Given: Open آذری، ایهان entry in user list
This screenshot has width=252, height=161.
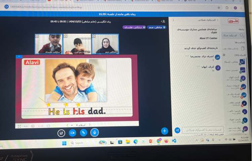Looking at the screenshot, I should pos(235,78).
